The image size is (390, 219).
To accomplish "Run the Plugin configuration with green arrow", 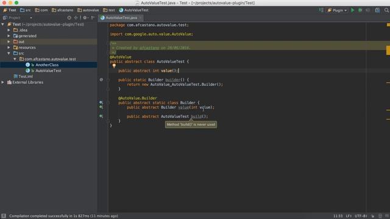I will 353,10.
